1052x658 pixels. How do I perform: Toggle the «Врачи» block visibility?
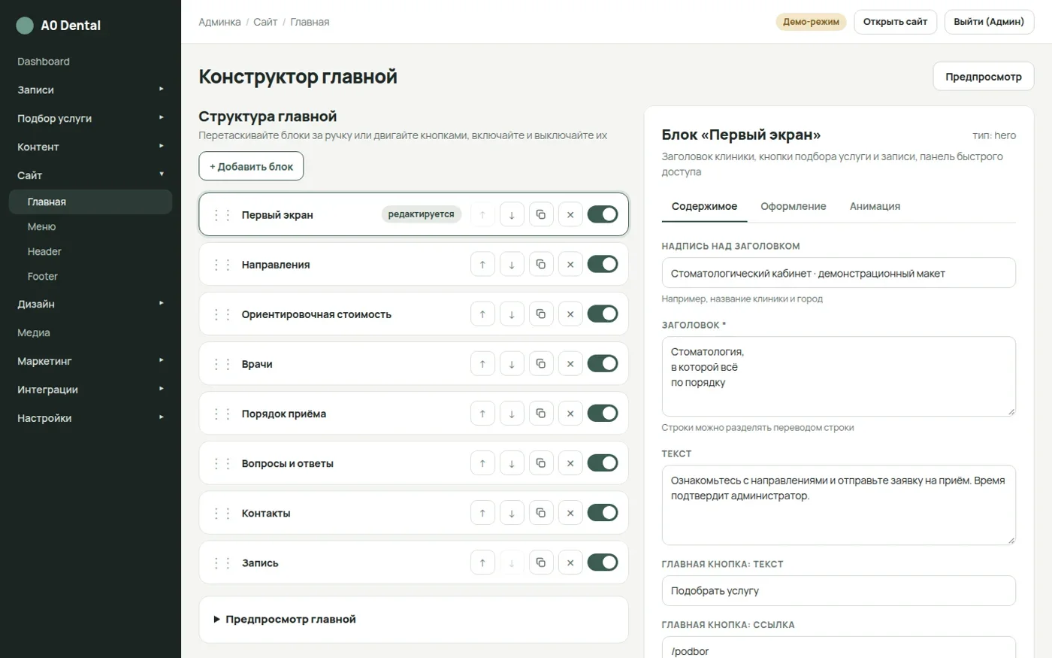tap(603, 363)
